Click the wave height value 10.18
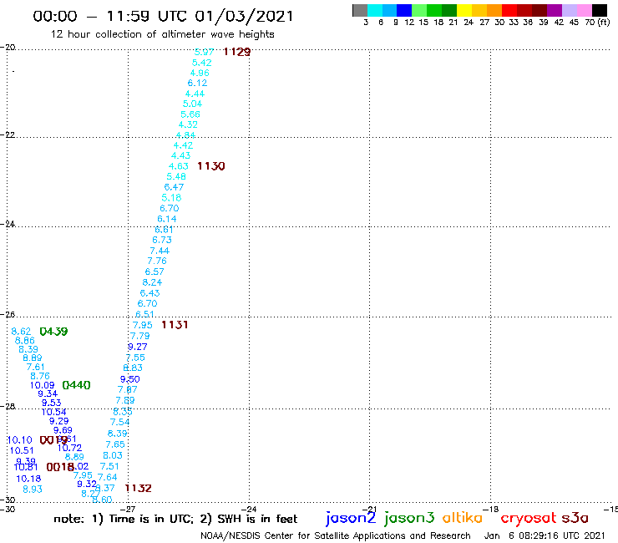Screen dimensions: 618x543 tap(28, 479)
